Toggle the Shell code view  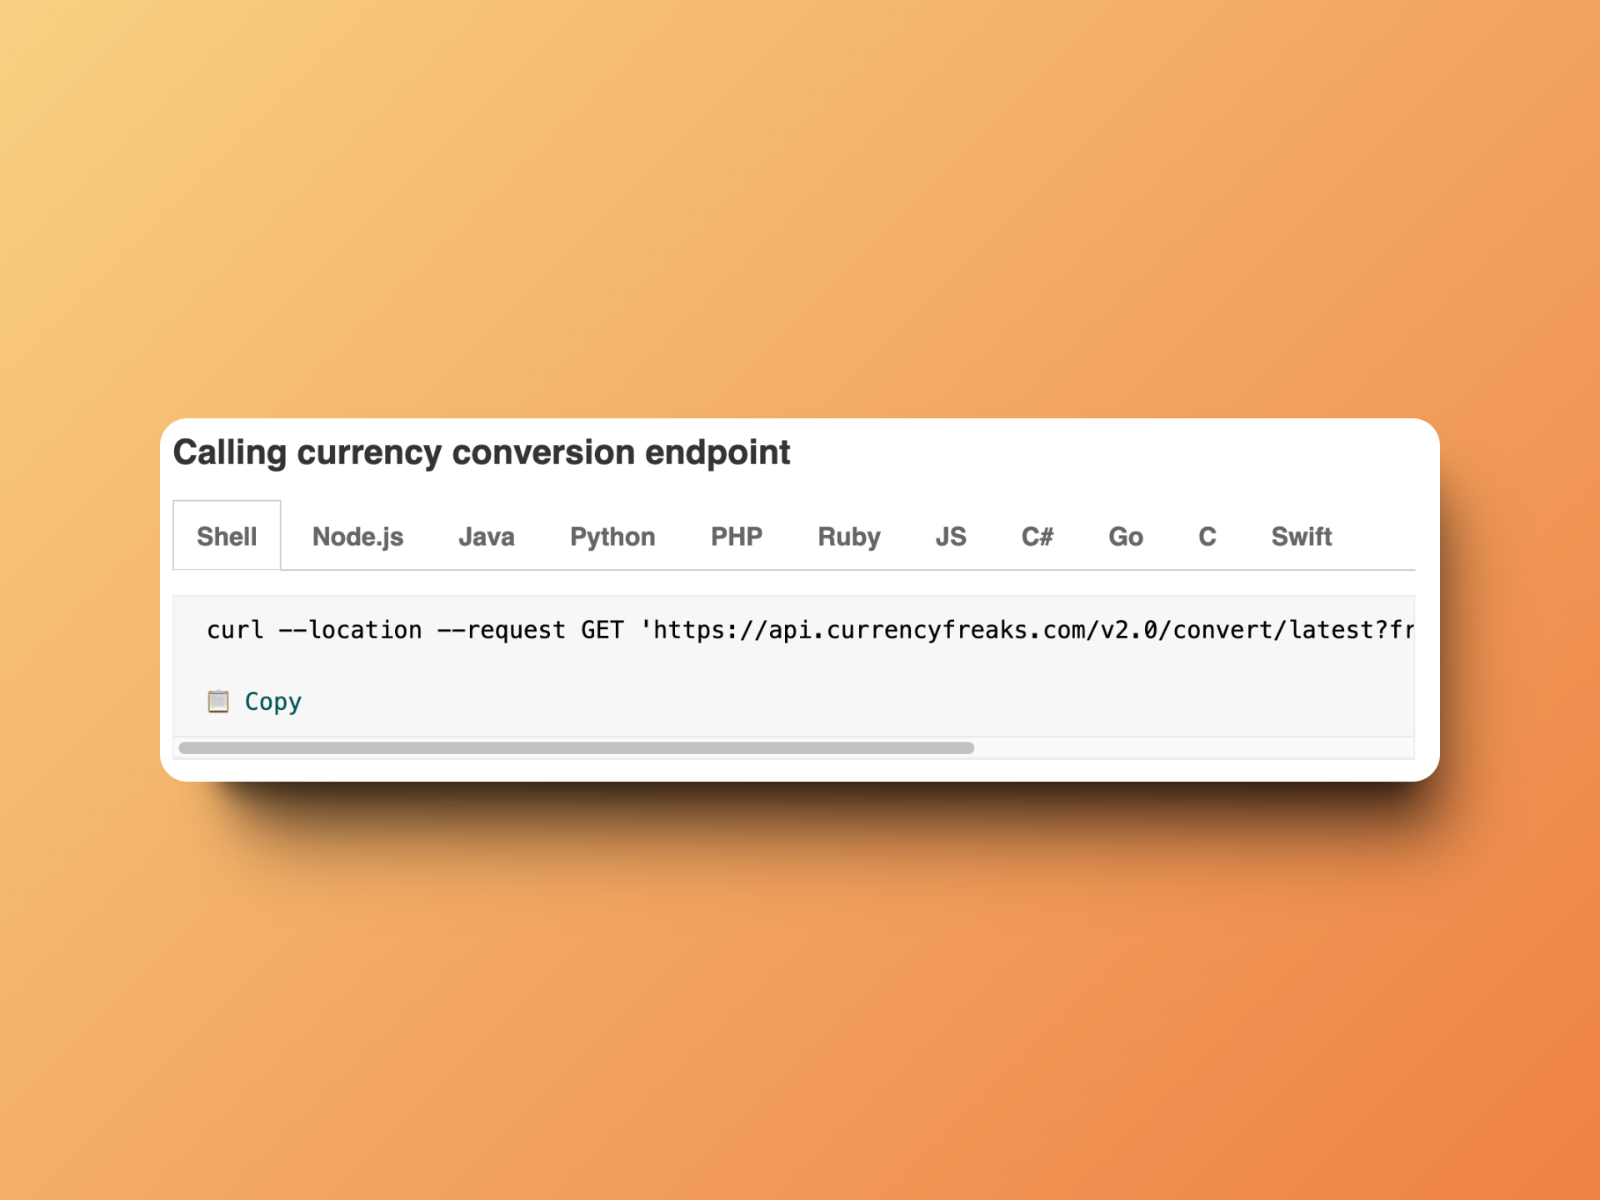pos(227,534)
